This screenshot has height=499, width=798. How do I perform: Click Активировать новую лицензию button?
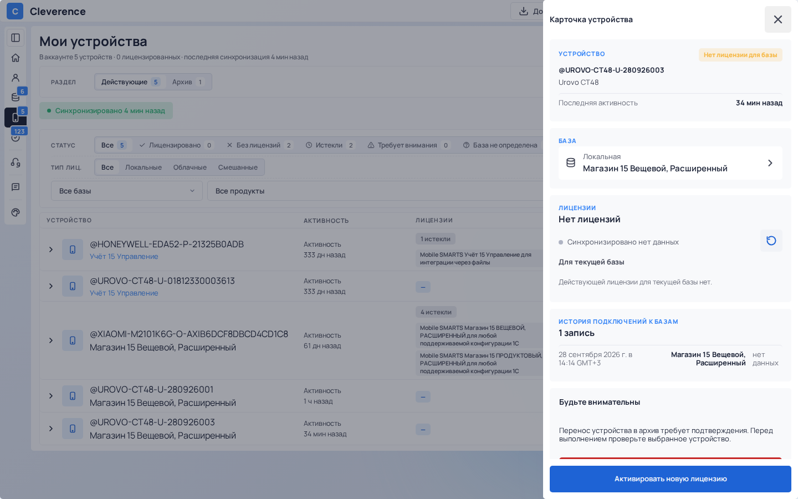click(x=671, y=479)
